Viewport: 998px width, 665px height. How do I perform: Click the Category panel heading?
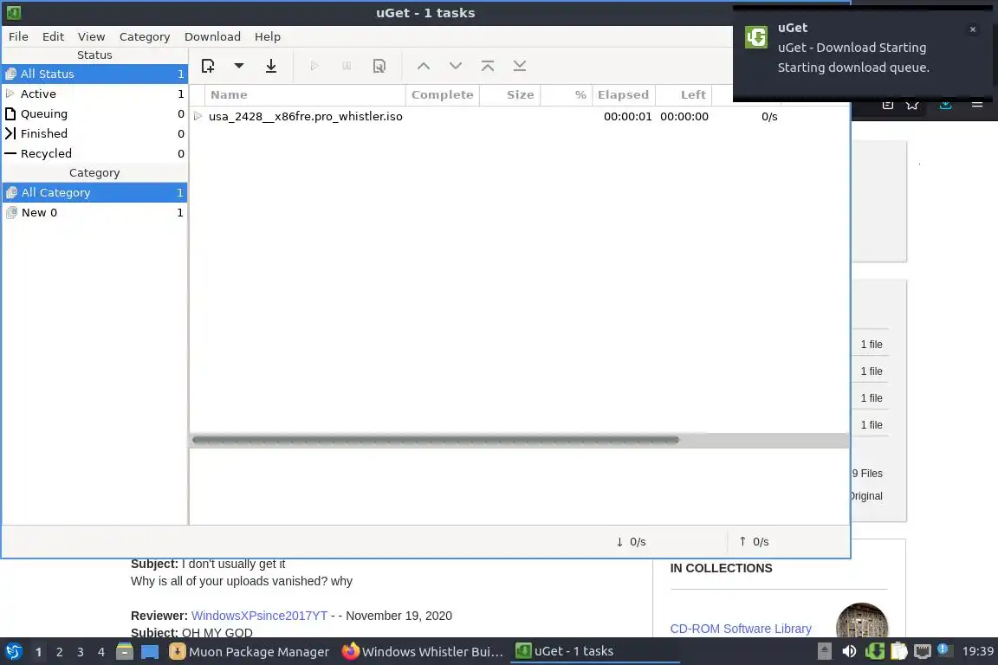[94, 172]
